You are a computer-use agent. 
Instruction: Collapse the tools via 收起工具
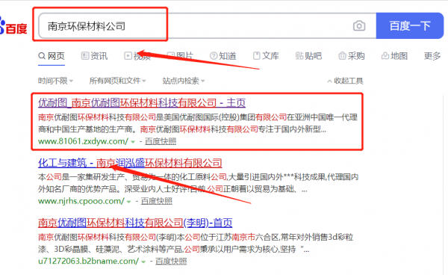pyautogui.click(x=345, y=81)
